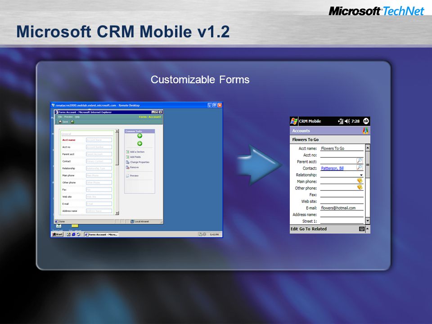Click the Remote Desktop title bar icon
This screenshot has height=324, width=432.
tap(53, 105)
